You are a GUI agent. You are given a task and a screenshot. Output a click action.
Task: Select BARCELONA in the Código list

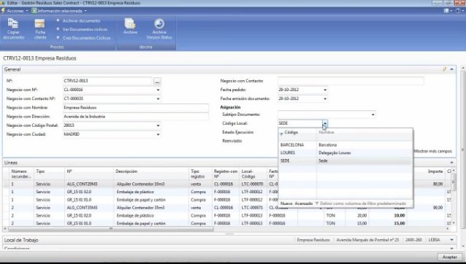click(292, 145)
